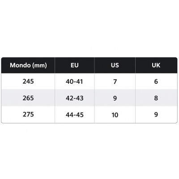Select US size 9 cell
Image resolution: width=179 pixels, height=179 pixels.
[x=115, y=98]
